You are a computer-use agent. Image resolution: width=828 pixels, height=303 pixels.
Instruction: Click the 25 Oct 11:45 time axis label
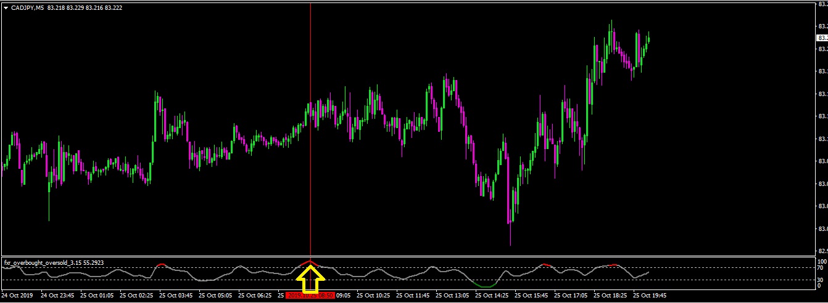coord(413,296)
